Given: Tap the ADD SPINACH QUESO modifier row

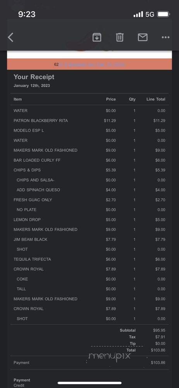Looking at the screenshot, I should point(89,190).
